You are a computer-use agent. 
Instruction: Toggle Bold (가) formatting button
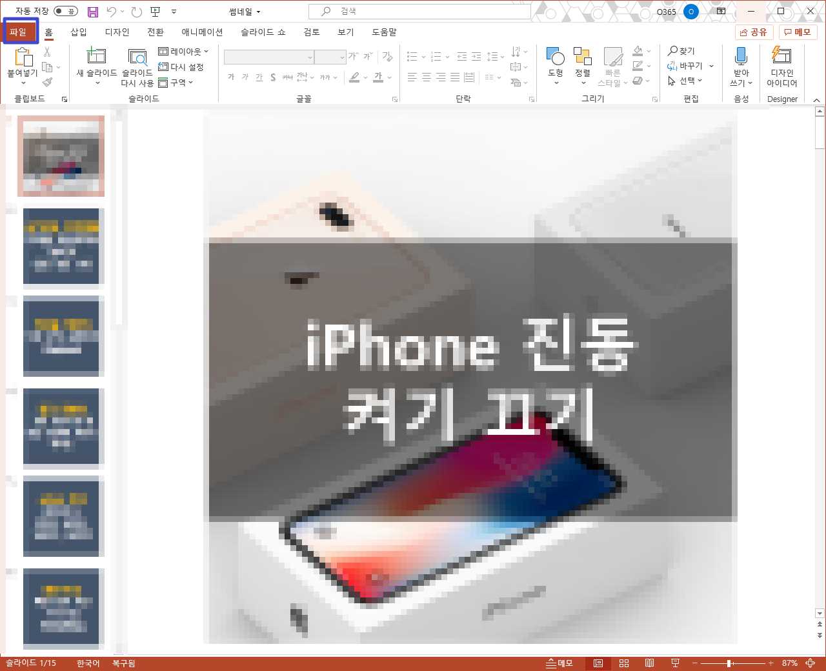[x=231, y=77]
